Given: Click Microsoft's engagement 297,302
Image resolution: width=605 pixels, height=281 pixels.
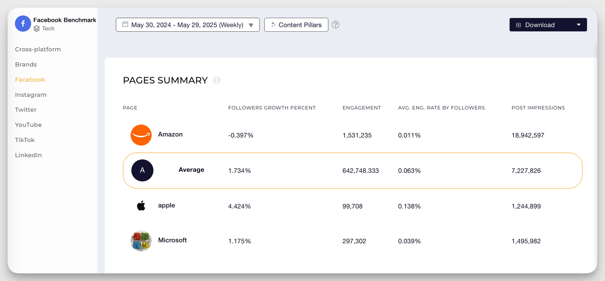Looking at the screenshot, I should click(x=354, y=241).
